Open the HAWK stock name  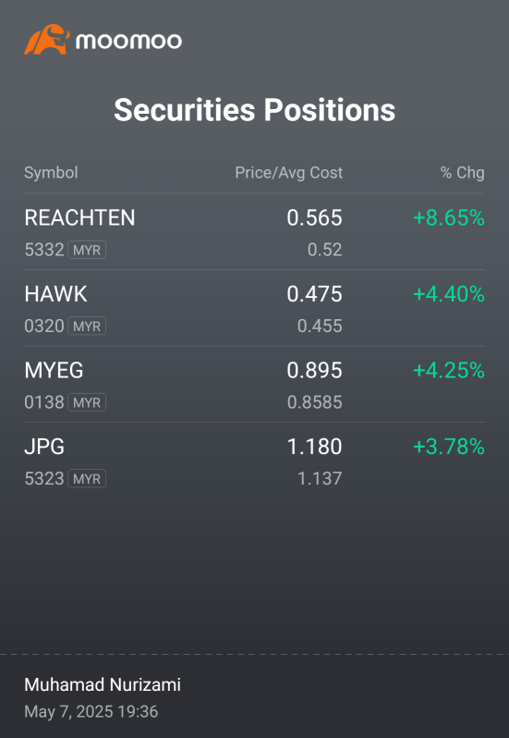tap(55, 294)
